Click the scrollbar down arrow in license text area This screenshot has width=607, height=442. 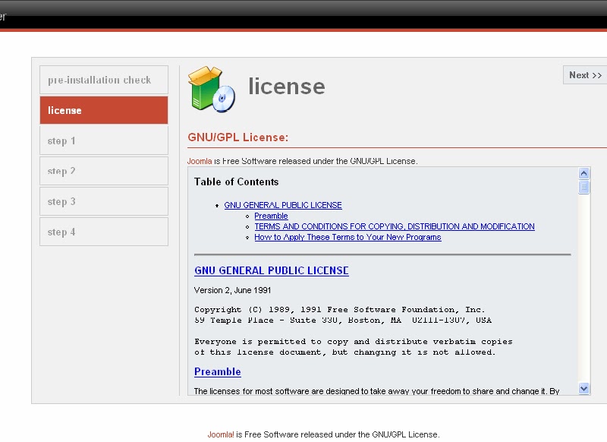coord(583,389)
